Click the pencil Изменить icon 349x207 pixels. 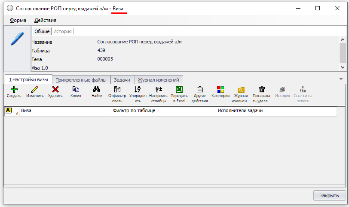pyautogui.click(x=35, y=90)
